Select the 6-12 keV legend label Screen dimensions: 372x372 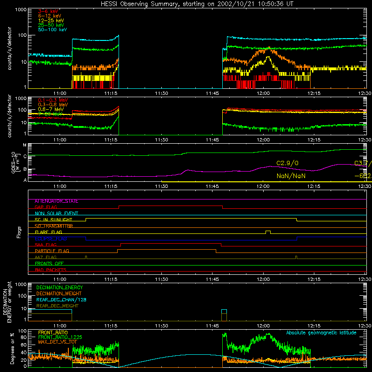[x=50, y=16]
